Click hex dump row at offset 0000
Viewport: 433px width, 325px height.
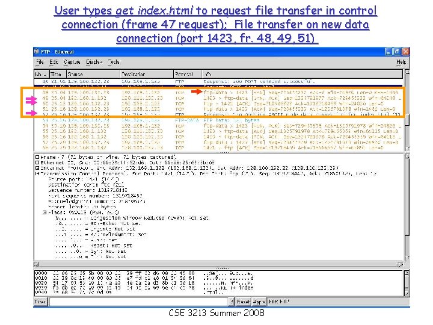point(144,273)
